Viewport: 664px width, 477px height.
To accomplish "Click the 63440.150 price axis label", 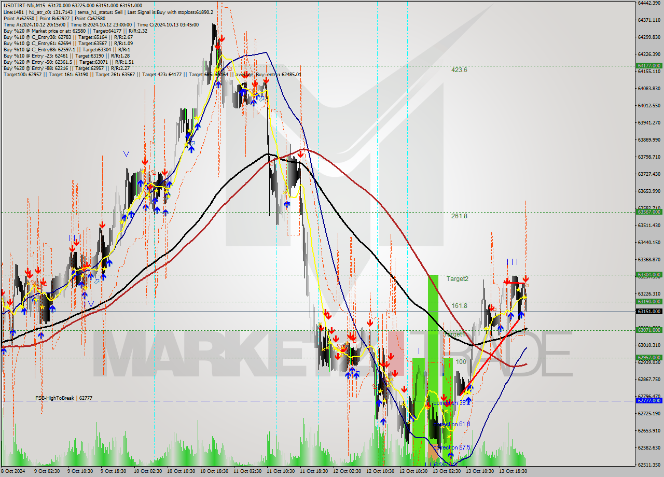I will 648,243.
